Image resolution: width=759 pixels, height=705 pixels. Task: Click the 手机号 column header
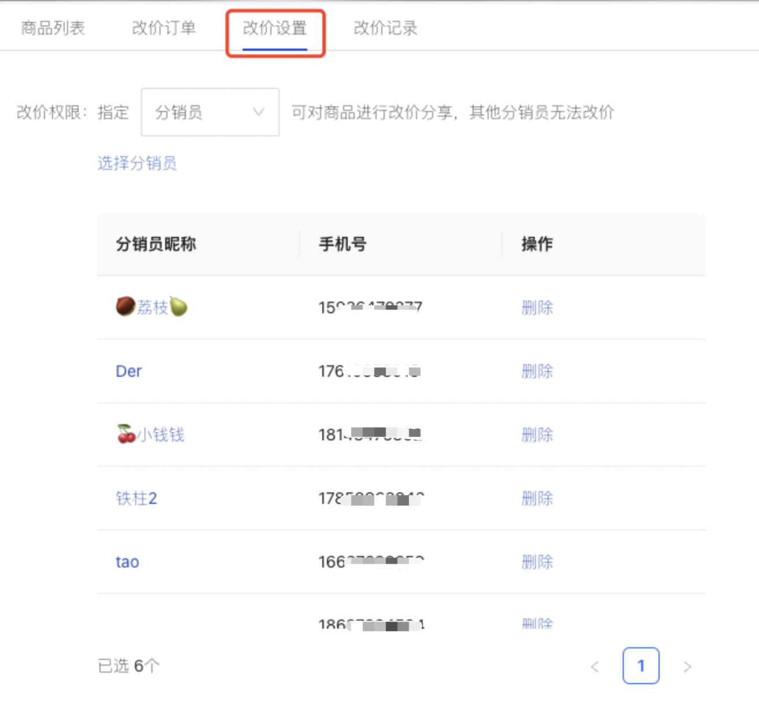(343, 244)
